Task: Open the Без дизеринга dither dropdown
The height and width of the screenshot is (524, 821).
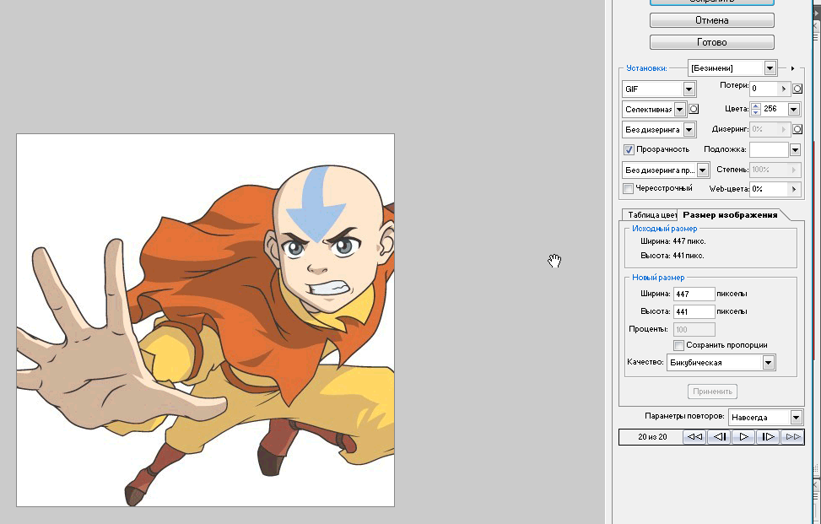Action: (x=689, y=130)
